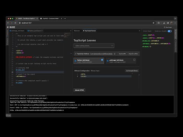Image resolution: width=183 pixels, height=137 pixels.
Task: Click the Unlock UTXO button
Action: pos(79,90)
